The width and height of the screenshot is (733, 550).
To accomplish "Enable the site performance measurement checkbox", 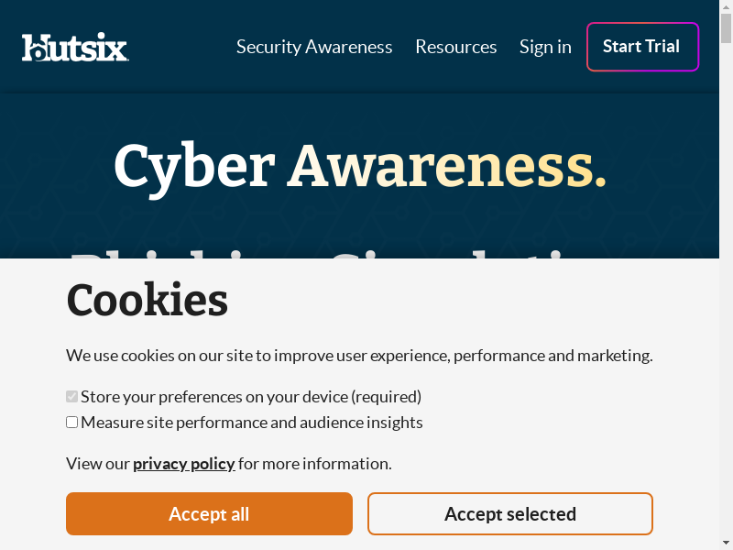I will (x=71, y=423).
